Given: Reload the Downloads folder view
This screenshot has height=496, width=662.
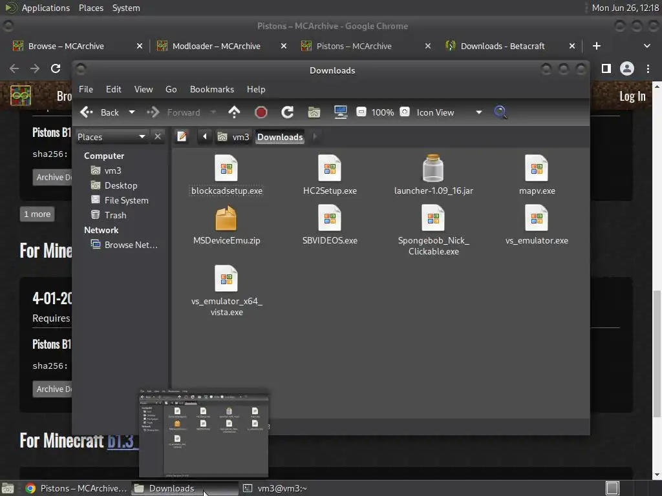Looking at the screenshot, I should click(x=288, y=112).
